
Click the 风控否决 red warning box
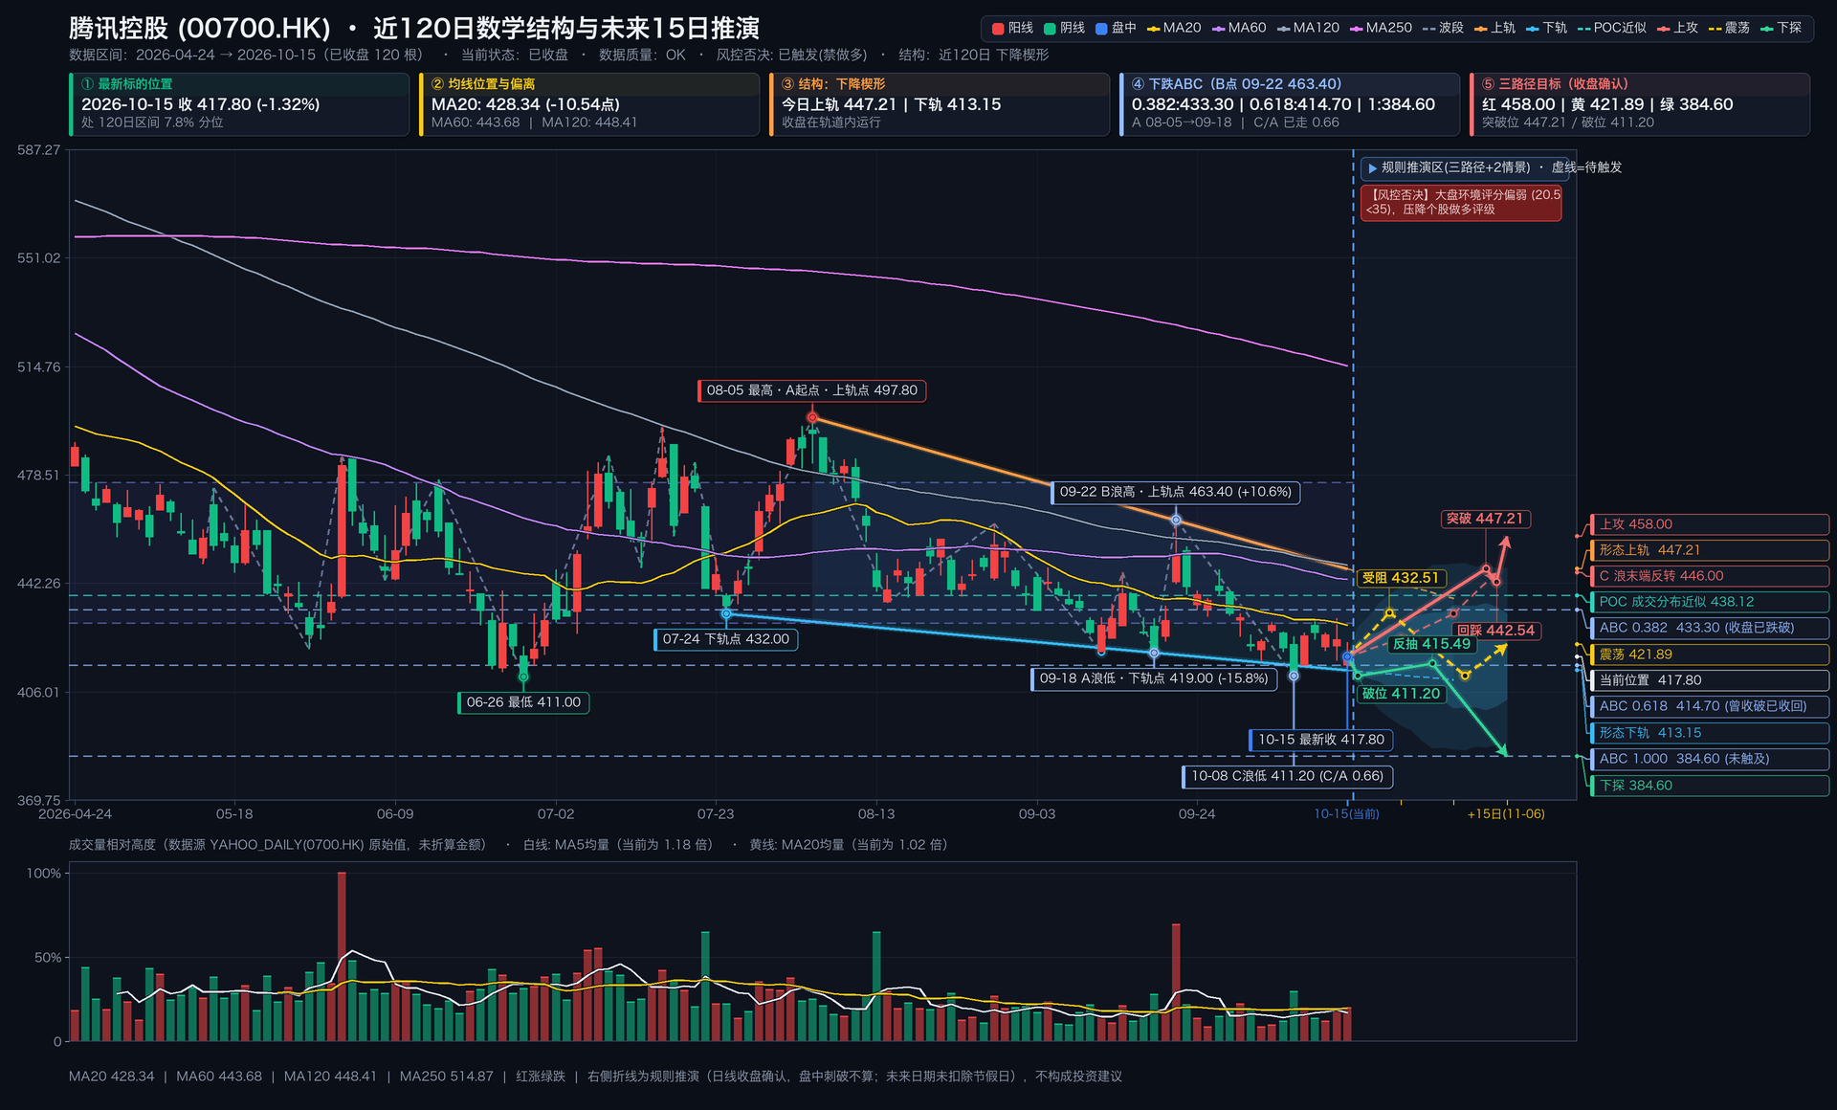1461,203
